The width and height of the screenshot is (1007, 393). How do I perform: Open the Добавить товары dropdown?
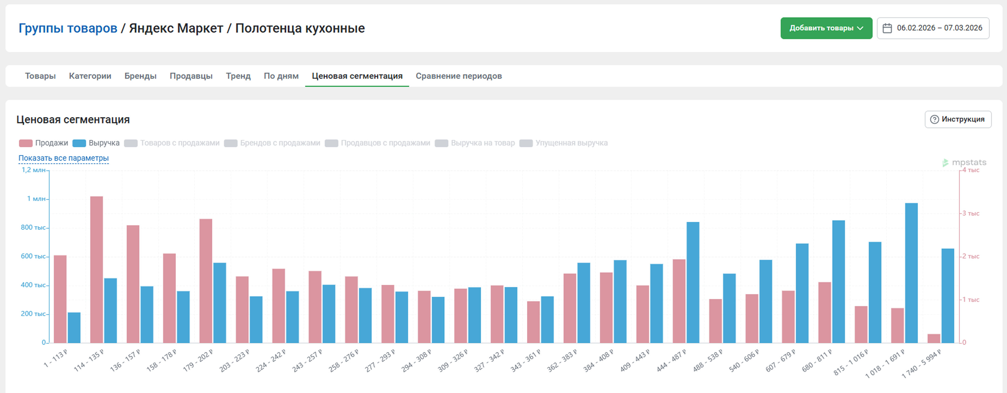826,28
